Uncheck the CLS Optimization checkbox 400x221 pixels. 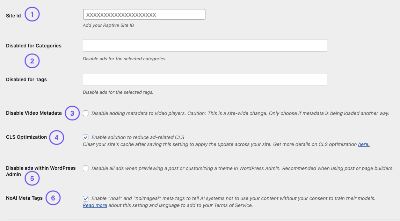[86, 137]
